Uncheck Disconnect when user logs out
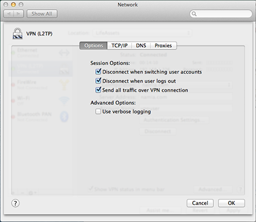This screenshot has height=222, width=256. pyautogui.click(x=98, y=81)
